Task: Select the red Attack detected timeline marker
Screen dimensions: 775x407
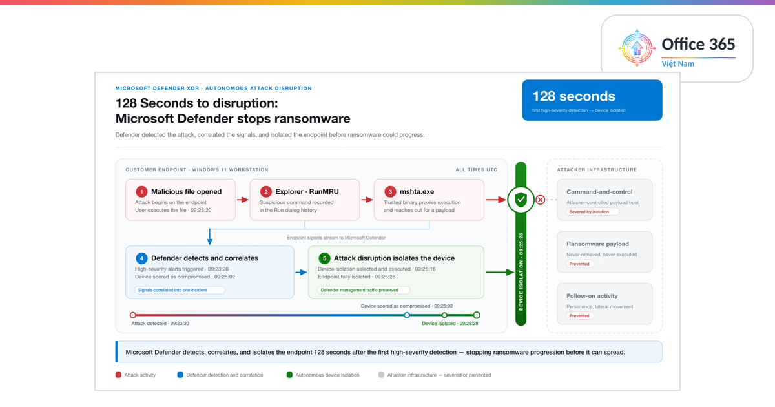Action: (133, 315)
